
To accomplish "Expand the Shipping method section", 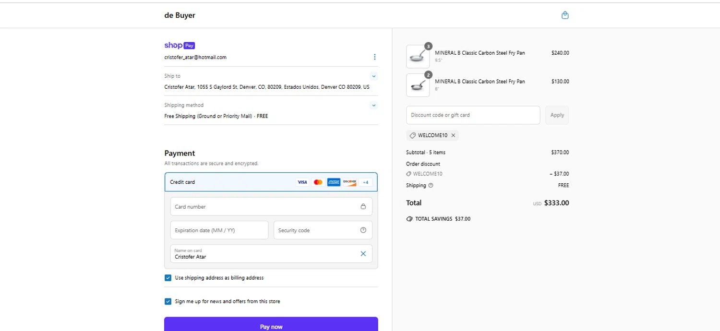I will click(374, 106).
